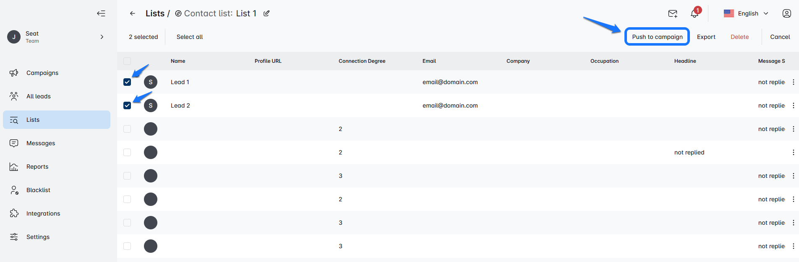Collapse the sidebar with the menu icon
799x262 pixels.
pyautogui.click(x=101, y=13)
